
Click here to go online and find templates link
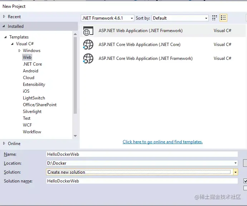pos(163,142)
